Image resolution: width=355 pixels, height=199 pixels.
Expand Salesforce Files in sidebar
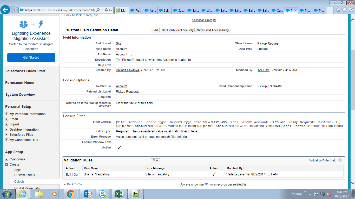click(7, 134)
